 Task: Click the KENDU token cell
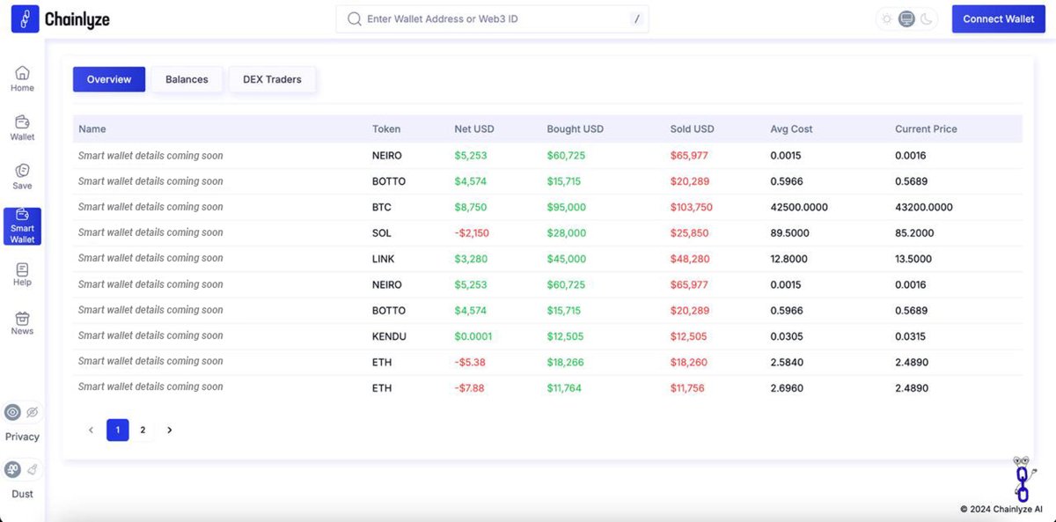coord(389,336)
